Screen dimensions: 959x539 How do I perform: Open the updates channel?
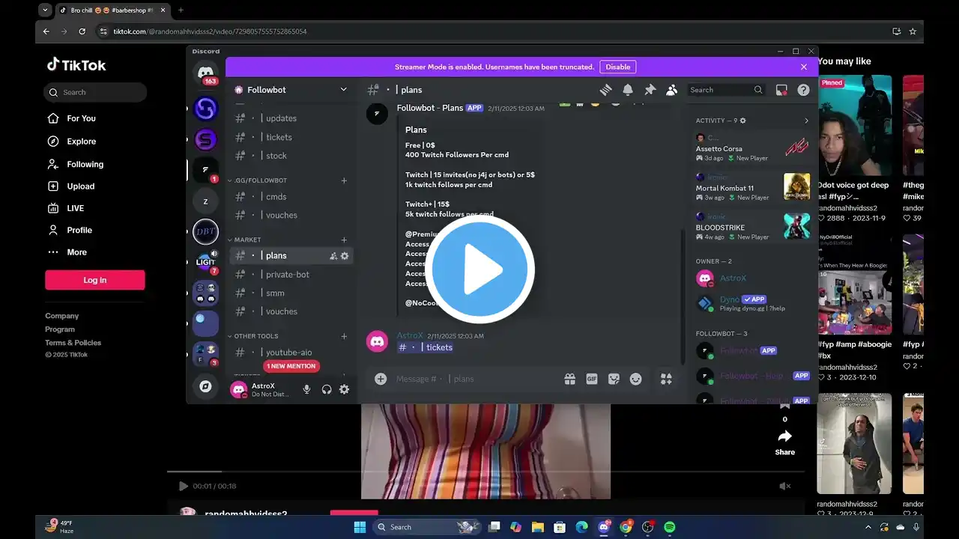[x=291, y=118]
